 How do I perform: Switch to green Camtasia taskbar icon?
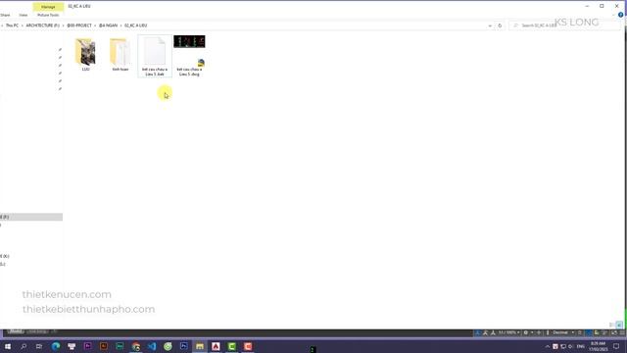click(x=232, y=346)
